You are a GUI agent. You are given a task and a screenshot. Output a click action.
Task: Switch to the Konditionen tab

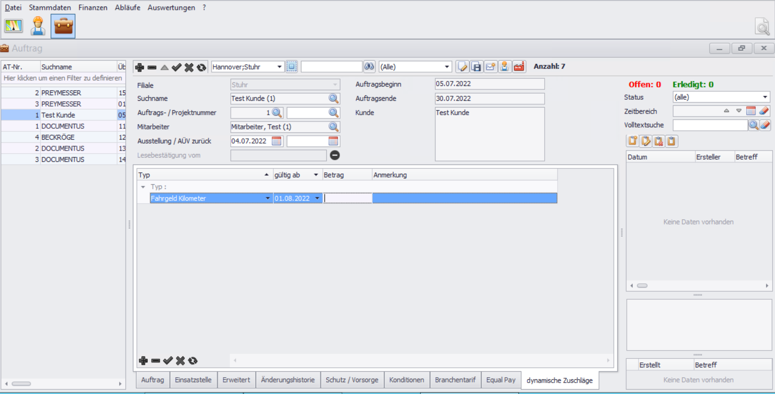point(406,380)
